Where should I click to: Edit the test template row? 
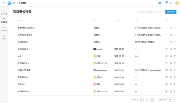point(167,56)
